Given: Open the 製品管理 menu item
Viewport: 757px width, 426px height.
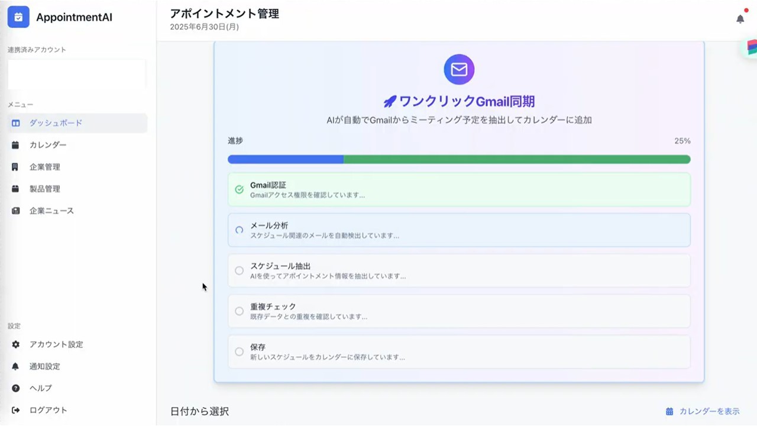Looking at the screenshot, I should click(77, 189).
